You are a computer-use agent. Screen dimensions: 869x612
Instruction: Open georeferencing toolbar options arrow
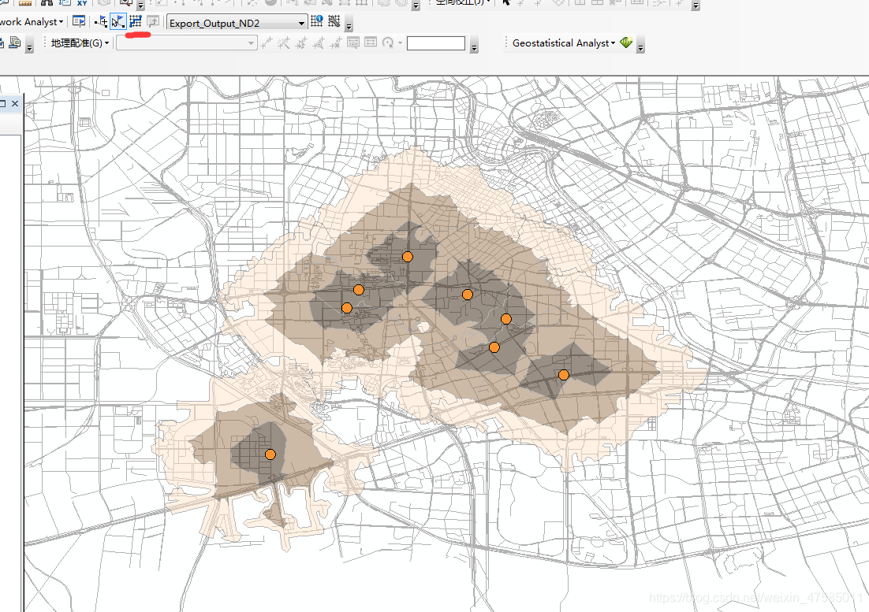coord(474,47)
